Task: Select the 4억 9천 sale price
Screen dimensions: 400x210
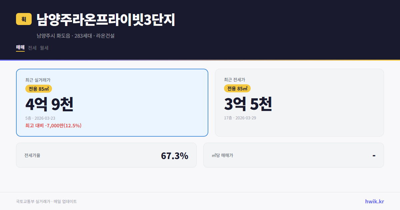Action: (x=50, y=104)
